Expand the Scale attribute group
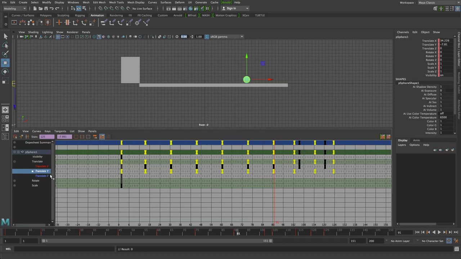Viewport: 461px width, 259px height. coord(14,186)
